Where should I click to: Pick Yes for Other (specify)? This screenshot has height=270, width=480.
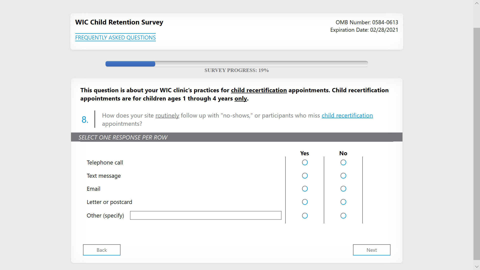(305, 216)
